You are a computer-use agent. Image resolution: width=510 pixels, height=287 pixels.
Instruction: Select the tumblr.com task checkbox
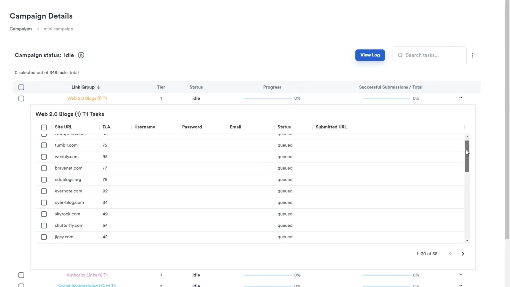click(x=44, y=145)
